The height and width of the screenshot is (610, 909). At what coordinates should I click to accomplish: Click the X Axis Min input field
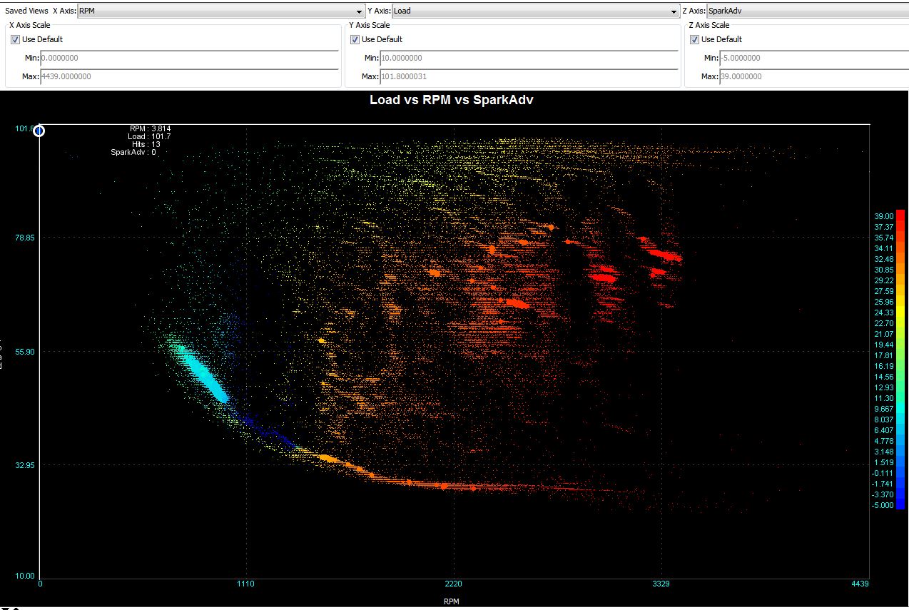pos(189,59)
